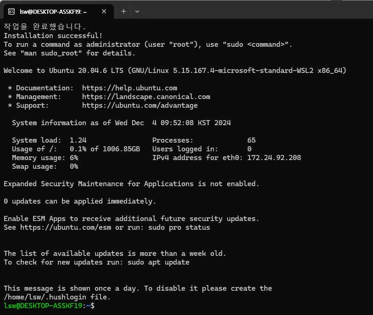Image resolution: width=373 pixels, height=315 pixels.
Task: Click the 'Welcome to Ubuntu 20.04.6 LTS' text
Action: click(63, 71)
